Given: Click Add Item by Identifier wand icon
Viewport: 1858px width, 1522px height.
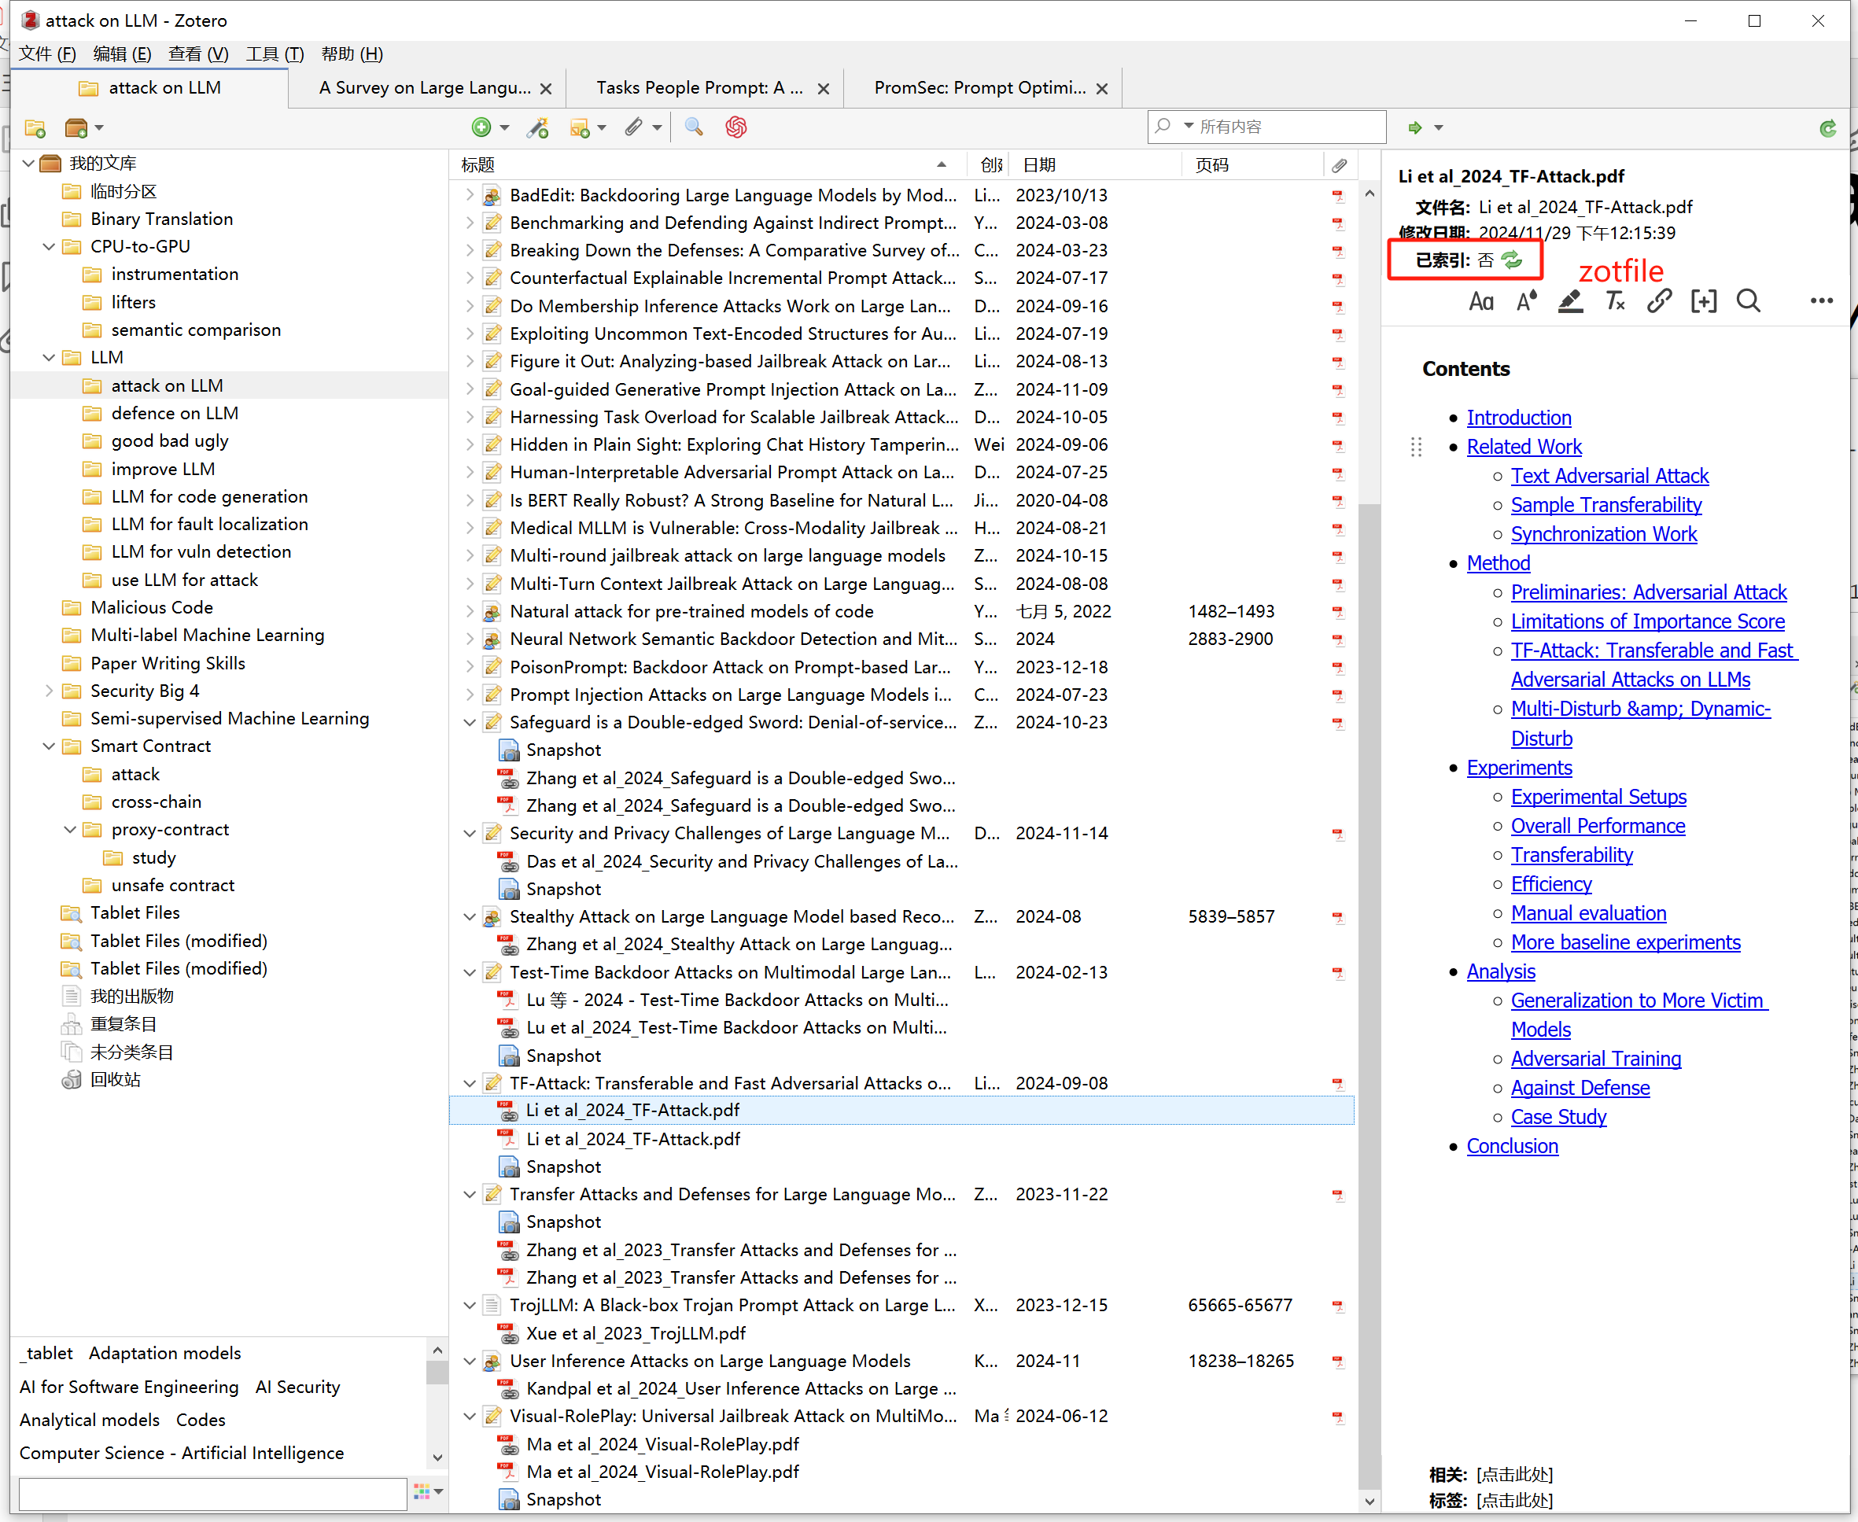Looking at the screenshot, I should point(537,128).
